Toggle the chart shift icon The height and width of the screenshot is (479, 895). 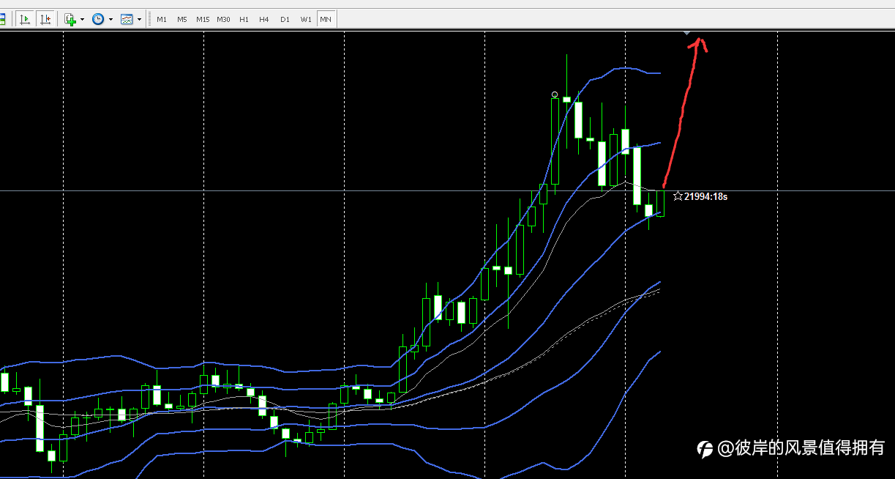point(45,19)
